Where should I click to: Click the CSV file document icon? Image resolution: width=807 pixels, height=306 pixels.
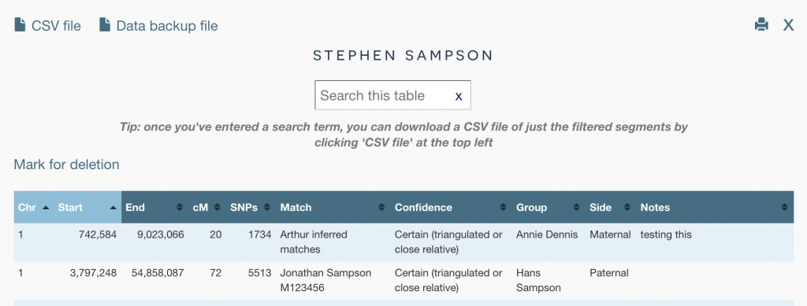click(20, 24)
